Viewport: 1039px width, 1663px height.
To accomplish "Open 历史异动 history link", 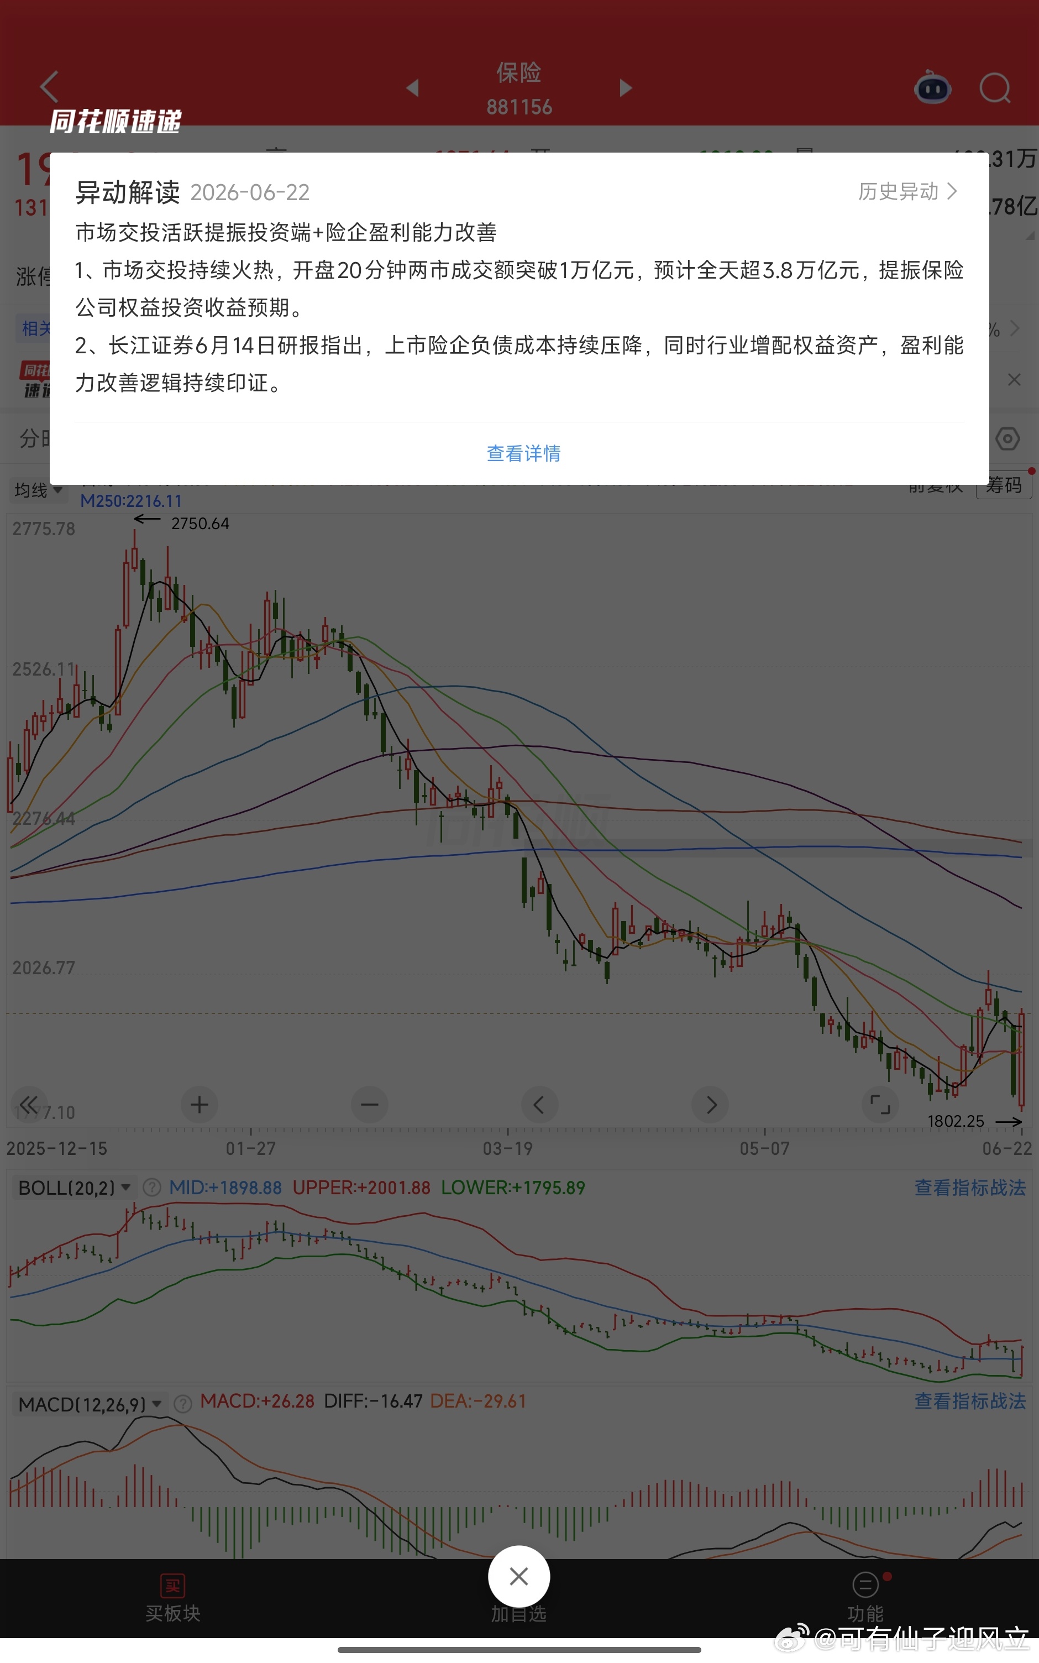I will (908, 191).
